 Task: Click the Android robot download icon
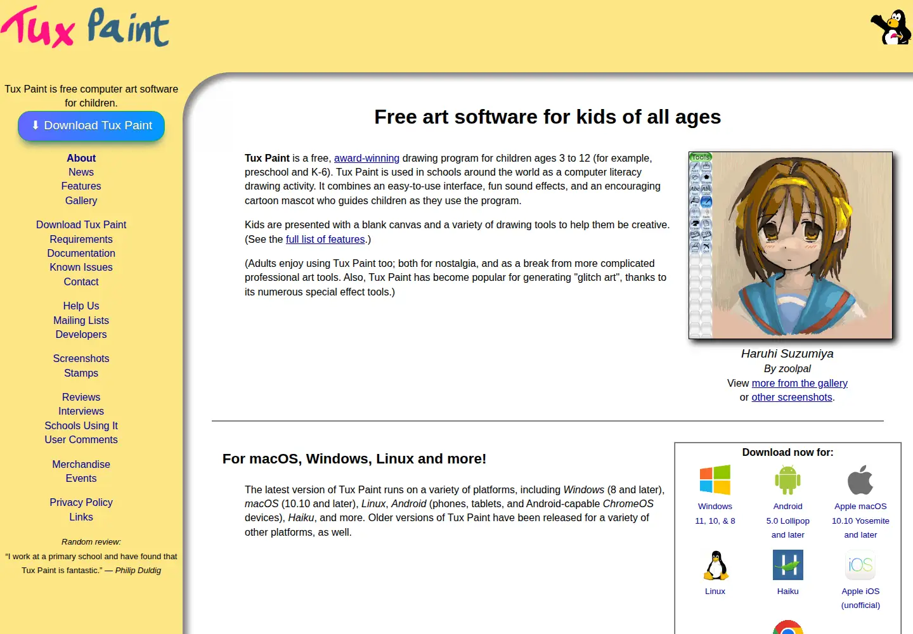(x=787, y=480)
